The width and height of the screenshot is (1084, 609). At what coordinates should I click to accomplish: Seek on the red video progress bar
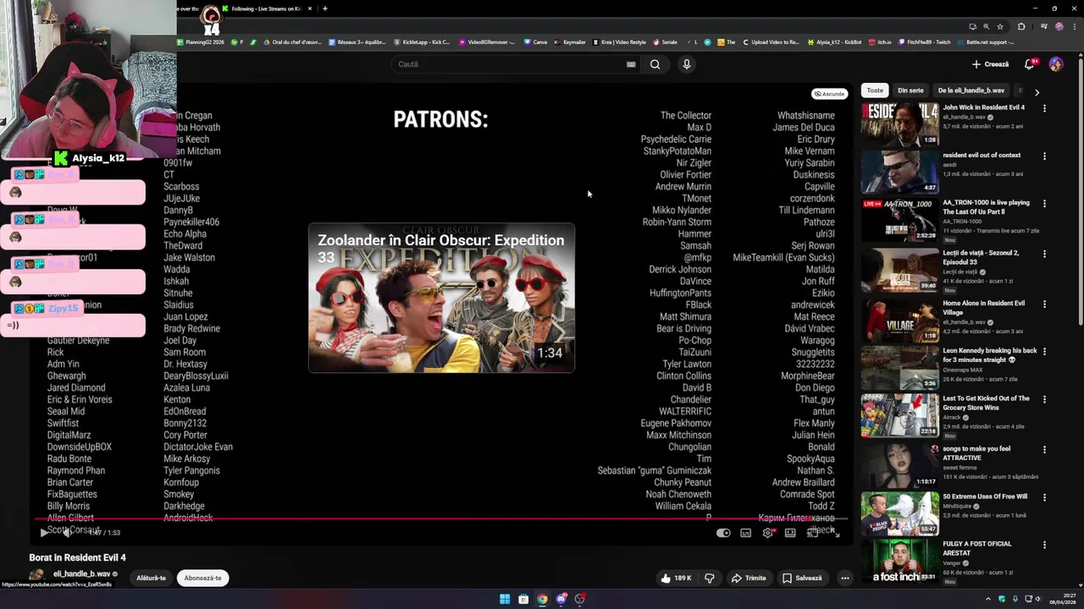pos(440,519)
